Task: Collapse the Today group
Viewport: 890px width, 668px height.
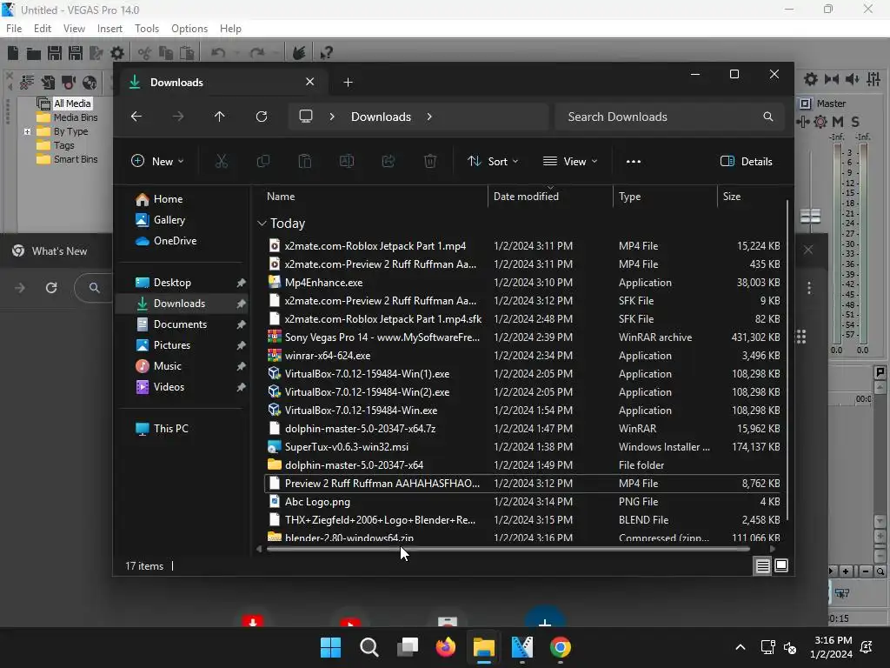Action: [262, 224]
